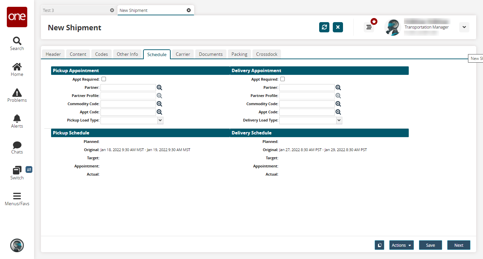Open the Actions dropdown menu

(401, 245)
